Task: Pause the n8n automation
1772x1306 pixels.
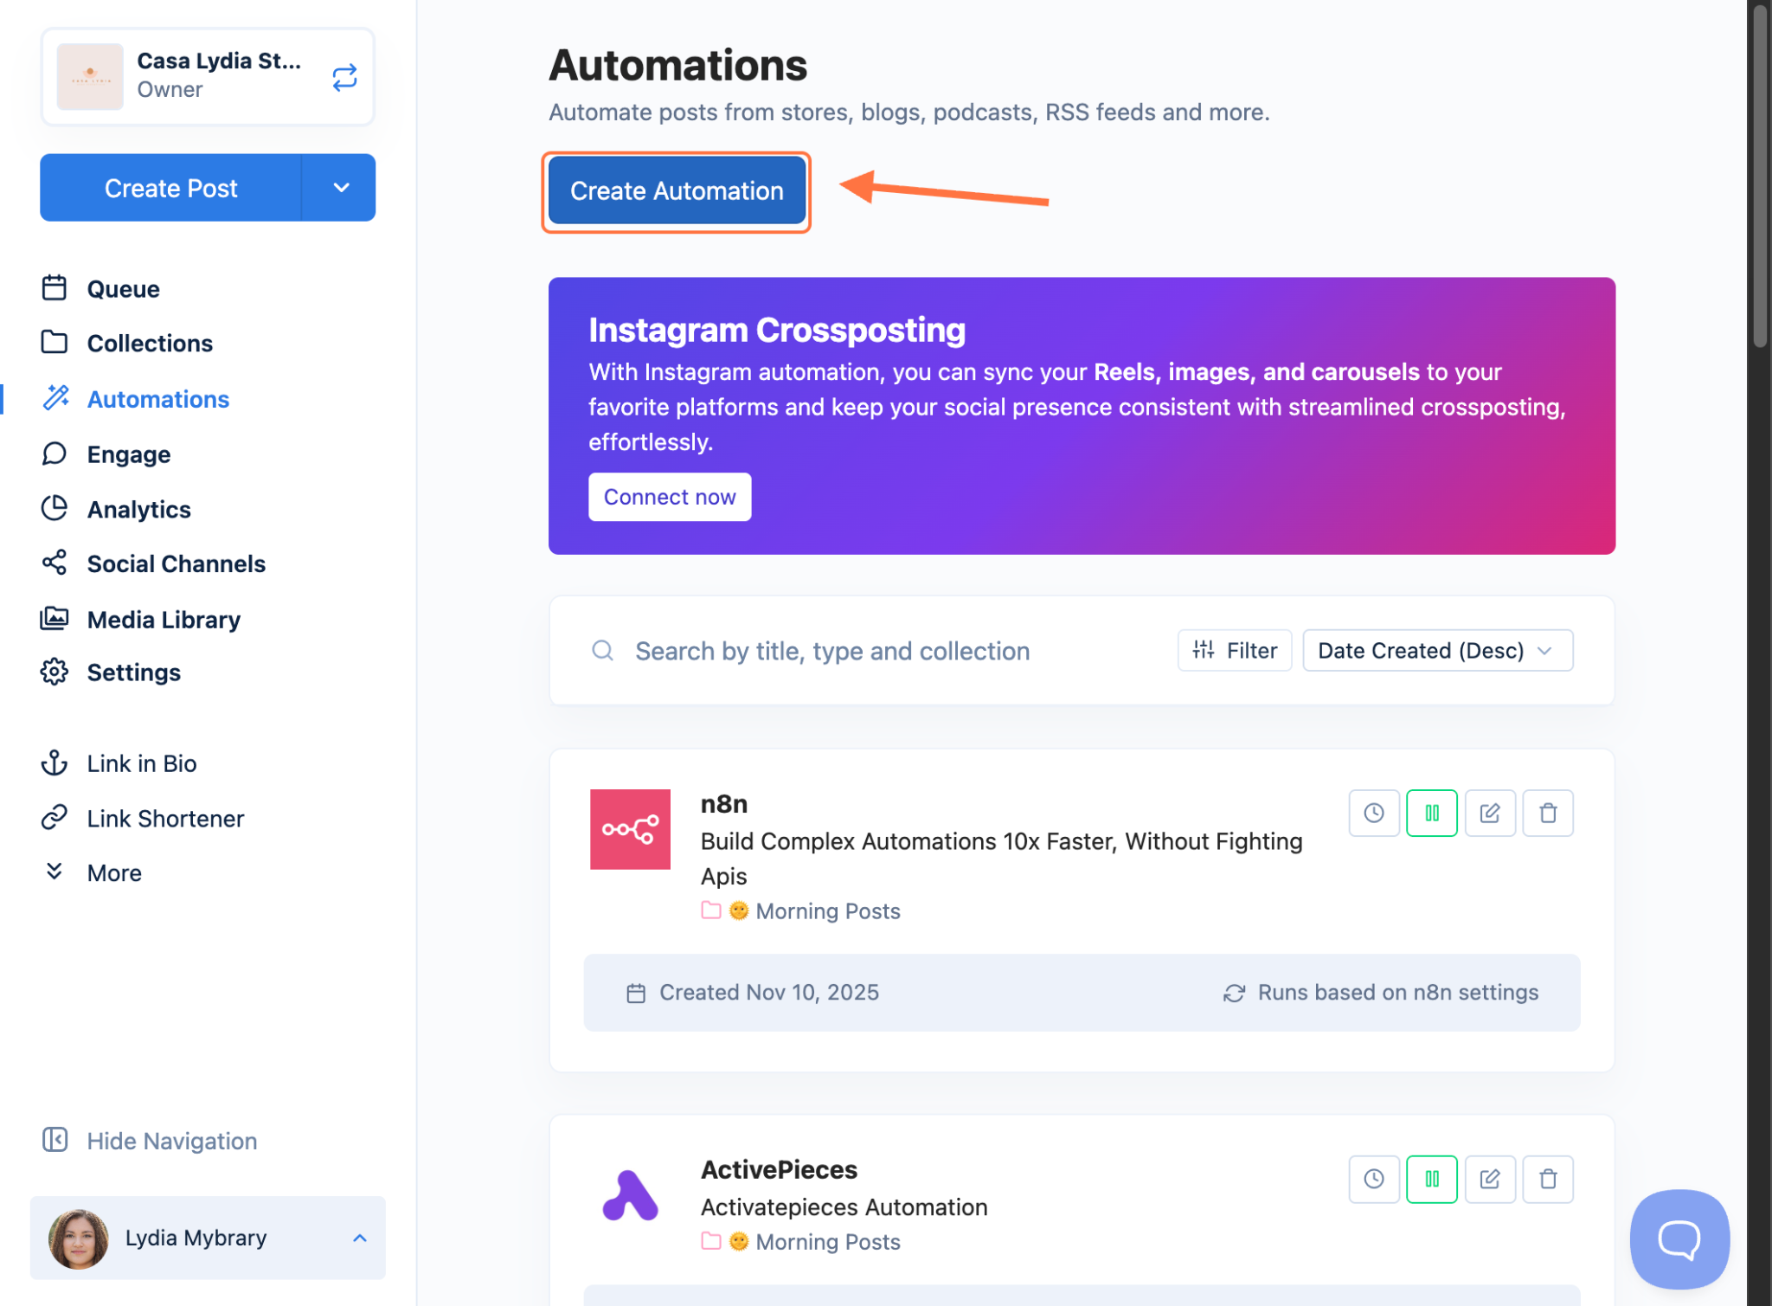Action: tap(1431, 813)
